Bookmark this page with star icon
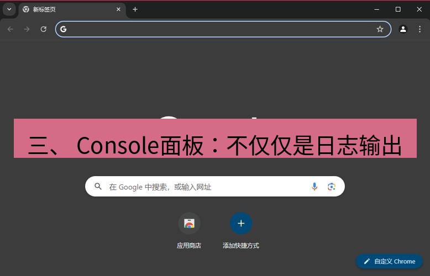 (380, 29)
